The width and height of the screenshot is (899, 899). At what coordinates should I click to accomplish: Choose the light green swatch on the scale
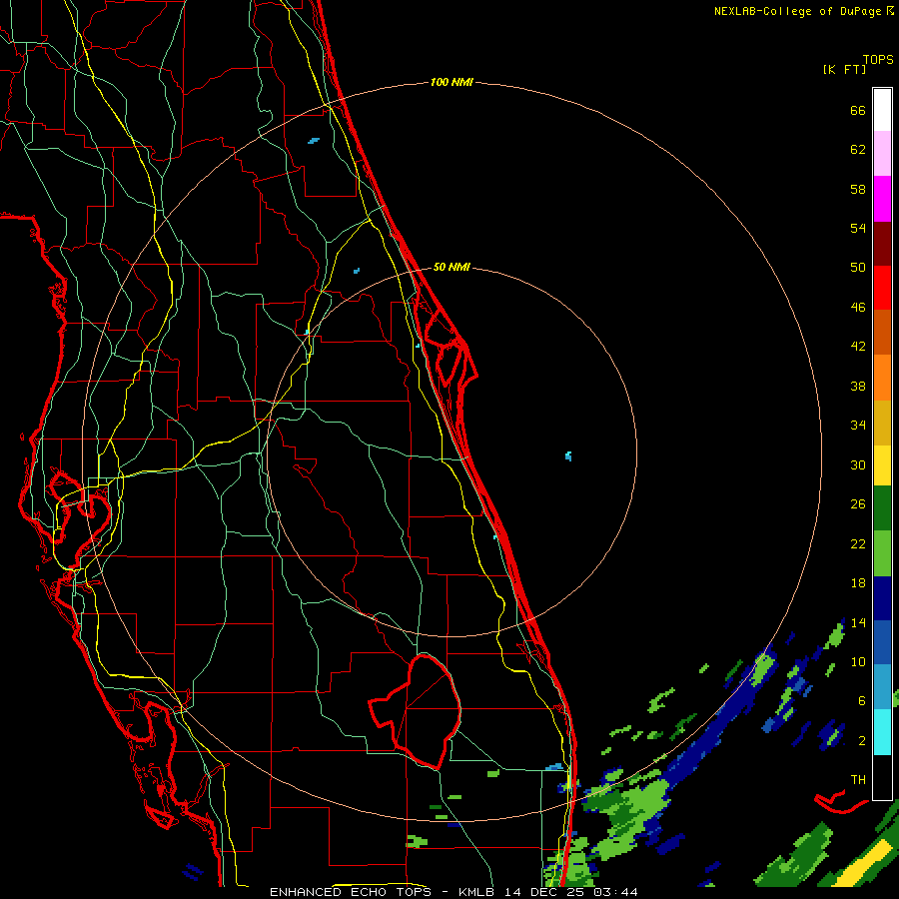pyautogui.click(x=882, y=553)
